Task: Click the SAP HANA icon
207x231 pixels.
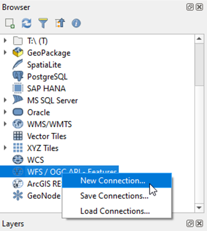Action: pos(18,88)
